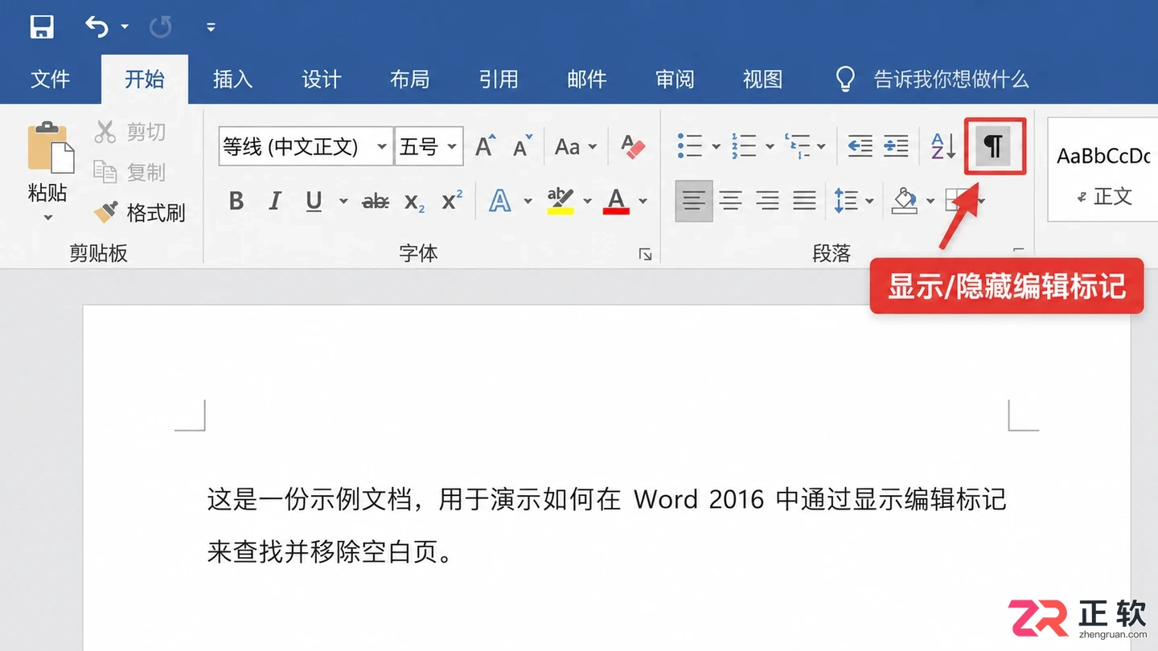The height and width of the screenshot is (651, 1158).
Task: Decrease font size with the shrink font icon
Action: [x=523, y=146]
